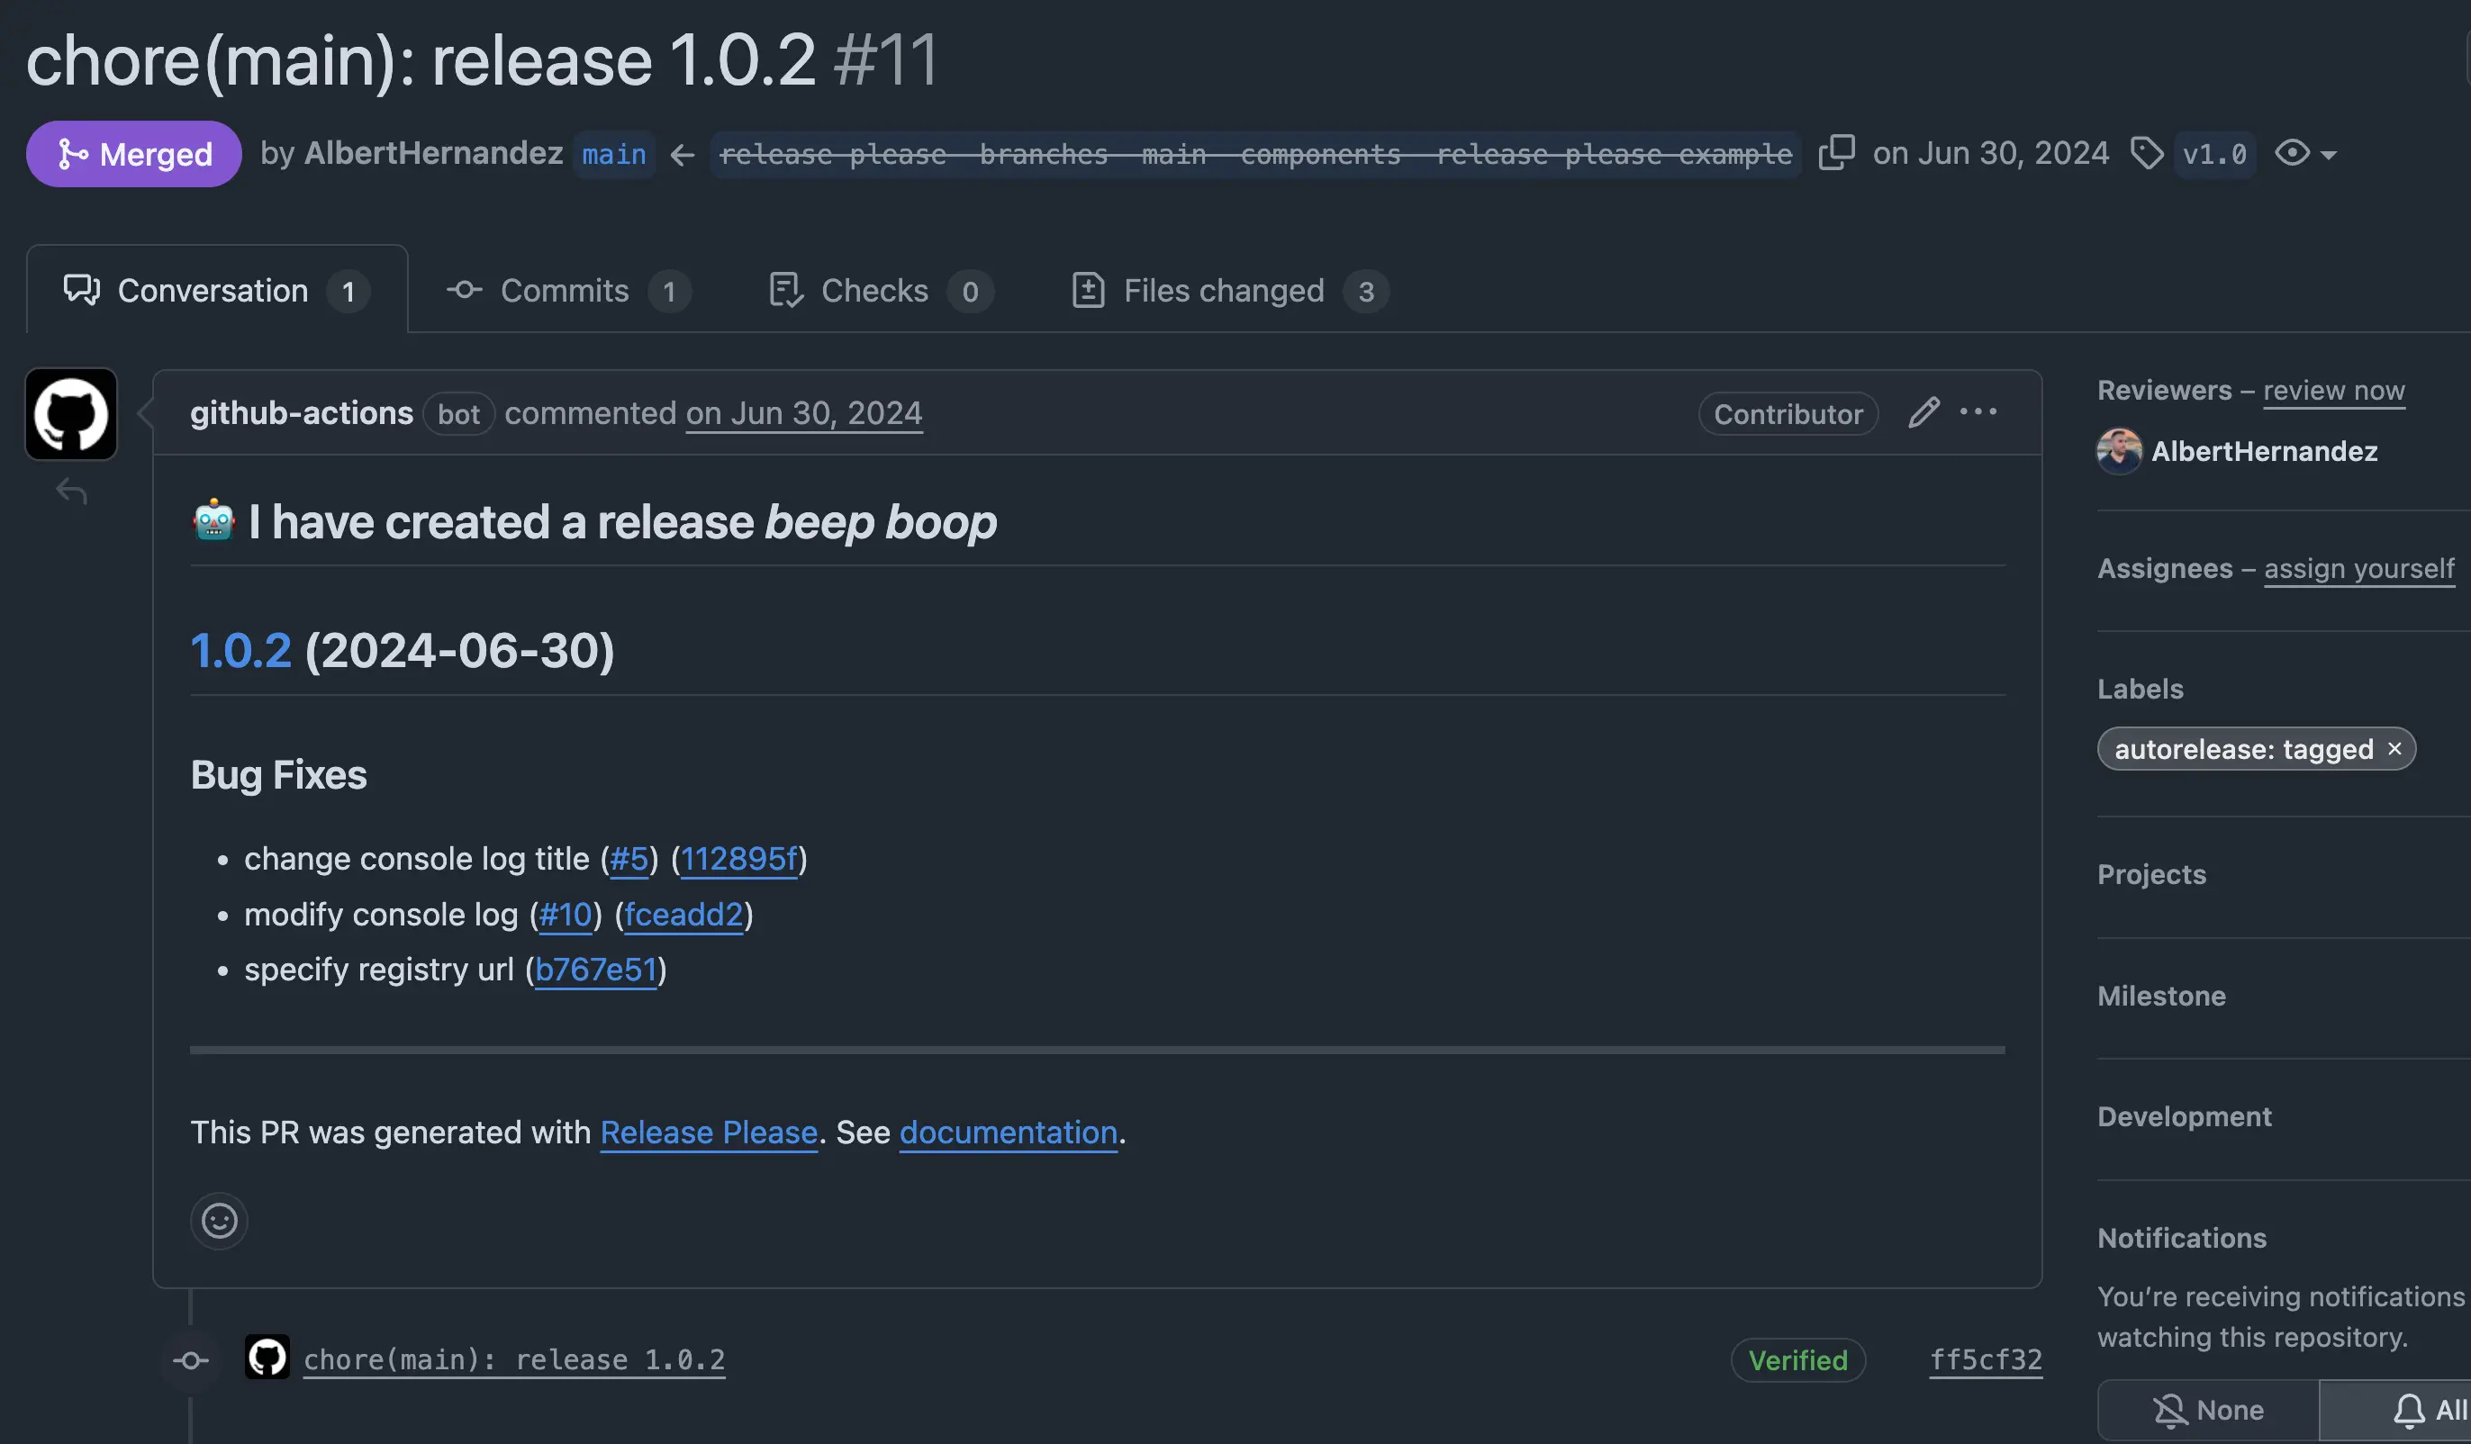The height and width of the screenshot is (1444, 2471).
Task: Switch to the Commits tab
Action: (566, 291)
